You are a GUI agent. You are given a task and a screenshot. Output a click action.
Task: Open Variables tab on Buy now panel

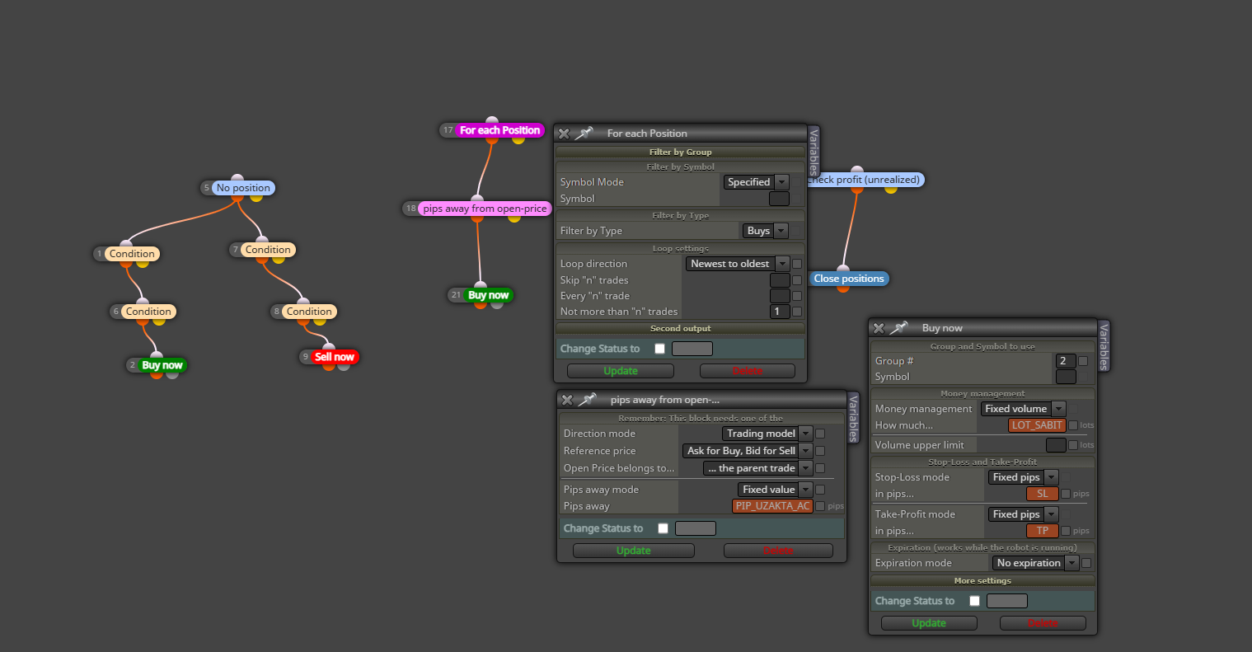point(1104,345)
